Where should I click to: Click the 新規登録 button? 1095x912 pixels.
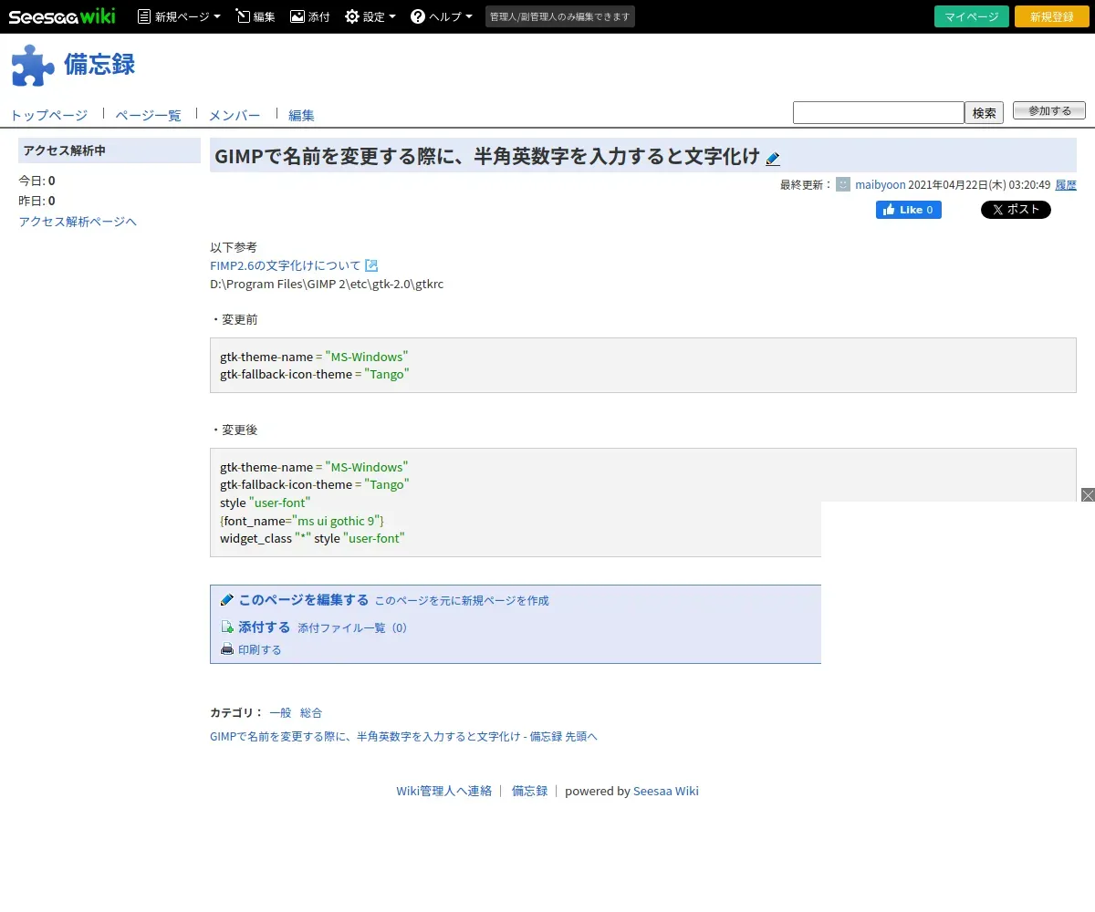(x=1052, y=16)
